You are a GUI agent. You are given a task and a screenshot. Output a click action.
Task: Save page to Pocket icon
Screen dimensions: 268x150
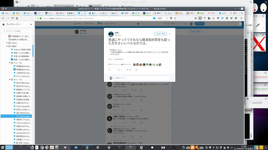pos(171,18)
